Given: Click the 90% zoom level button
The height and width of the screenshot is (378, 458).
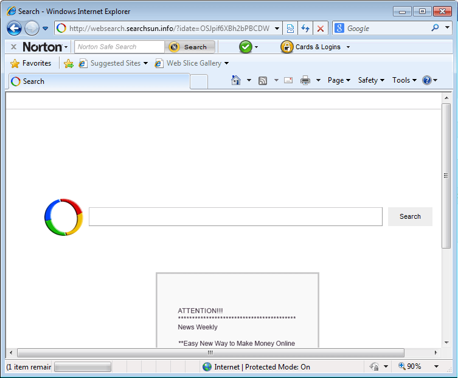Looking at the screenshot, I should click(x=409, y=366).
